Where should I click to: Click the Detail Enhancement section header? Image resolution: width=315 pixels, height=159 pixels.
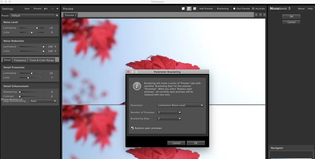30,86
